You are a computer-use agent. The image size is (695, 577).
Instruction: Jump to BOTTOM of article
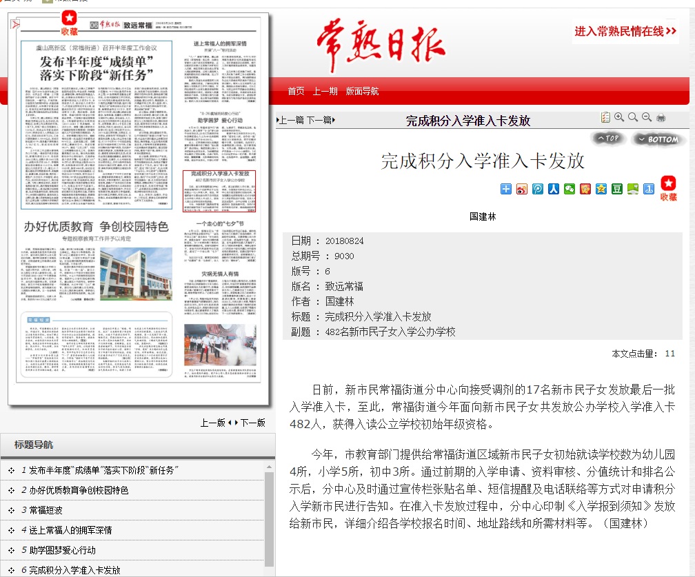coord(658,139)
